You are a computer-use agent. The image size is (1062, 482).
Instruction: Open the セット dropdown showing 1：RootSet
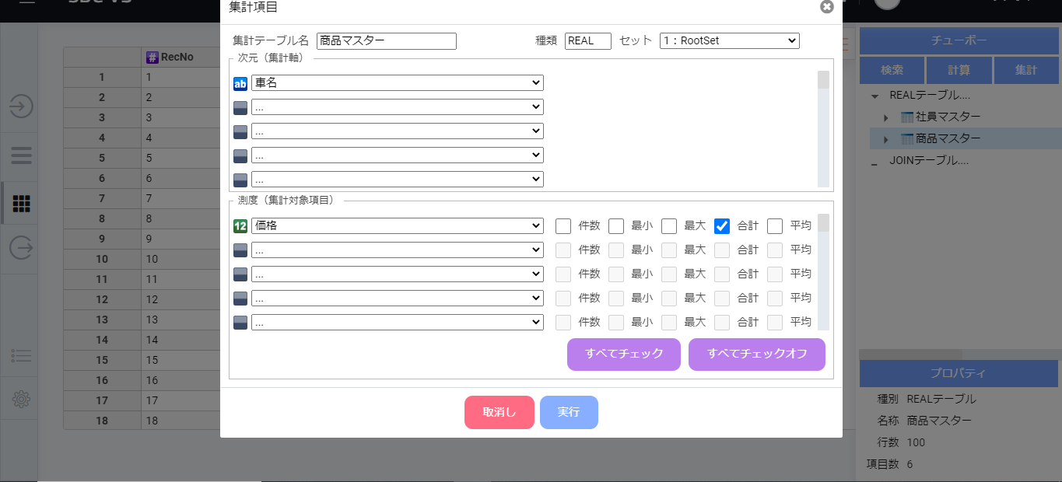click(x=728, y=40)
